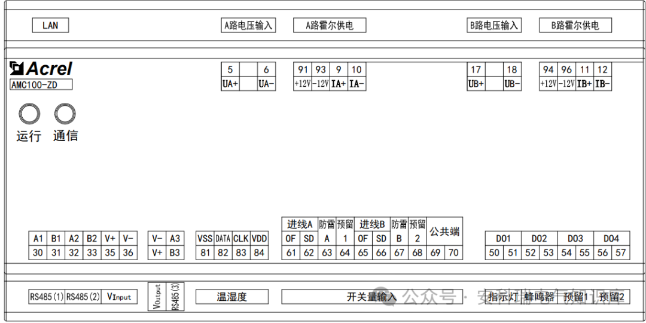Click terminal number 50

(x=494, y=252)
